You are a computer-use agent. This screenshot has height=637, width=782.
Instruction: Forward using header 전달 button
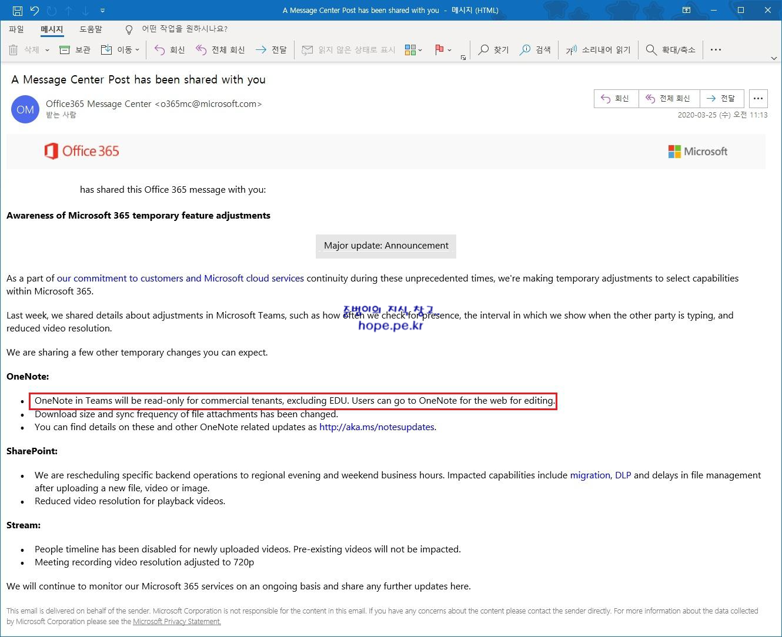[x=722, y=98]
